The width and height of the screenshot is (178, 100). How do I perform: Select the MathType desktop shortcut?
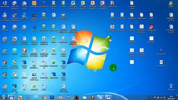point(24,16)
